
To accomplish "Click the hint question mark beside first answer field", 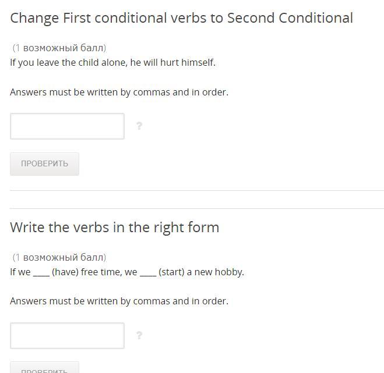I will 139,126.
